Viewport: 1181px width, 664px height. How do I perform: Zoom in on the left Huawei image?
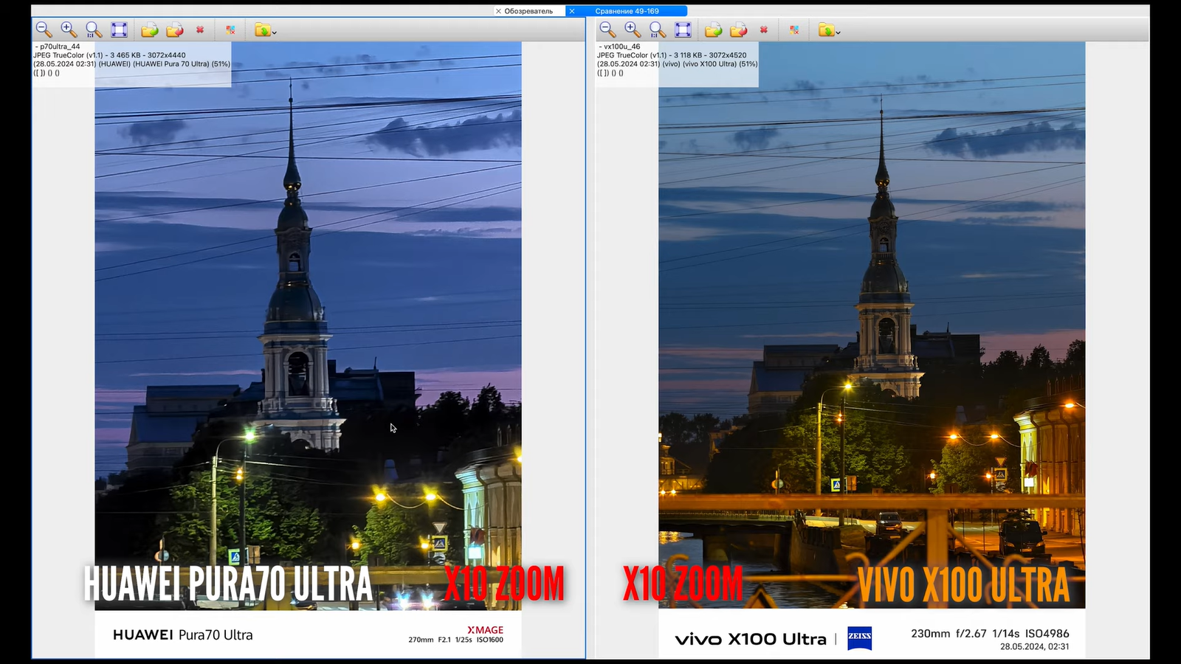[x=69, y=30]
